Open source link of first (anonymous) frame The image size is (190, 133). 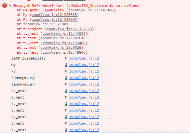84,78
